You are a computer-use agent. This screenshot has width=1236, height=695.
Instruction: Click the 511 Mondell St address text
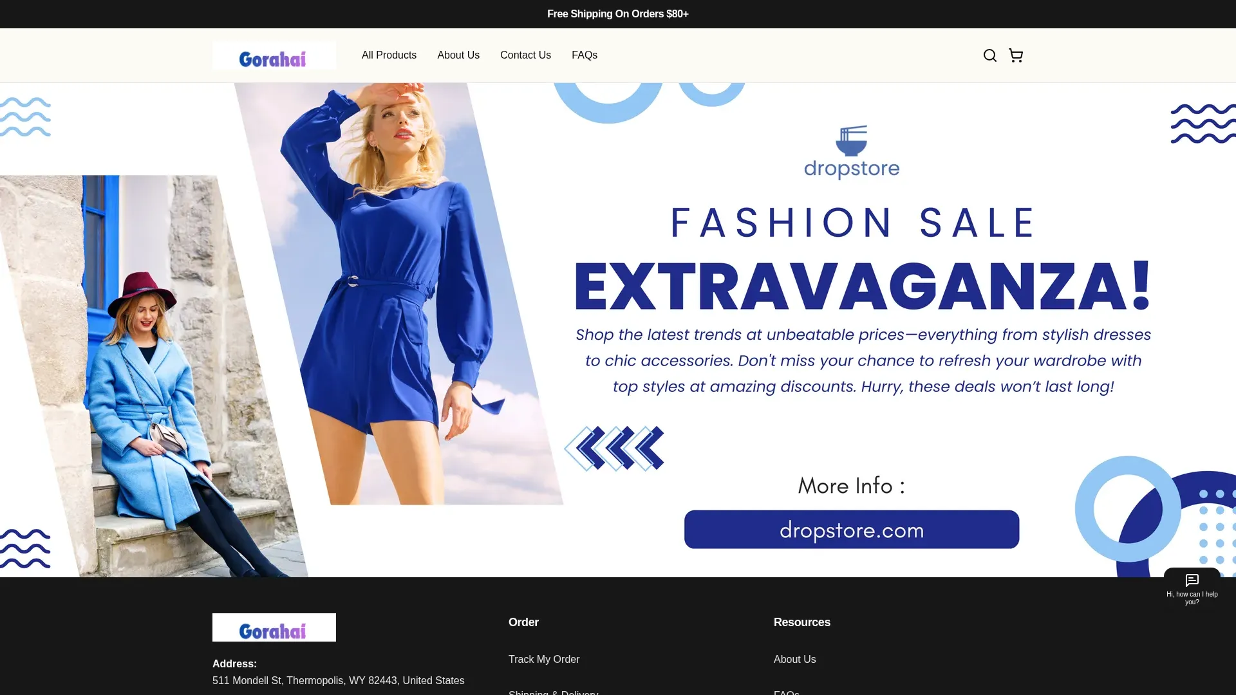(338, 680)
